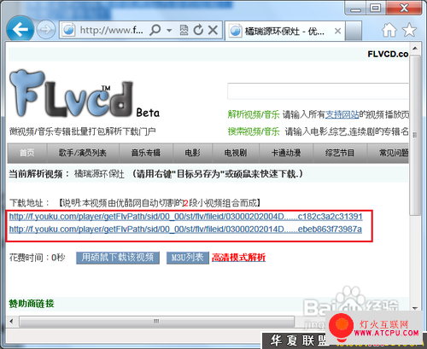The image size is (427, 349).
Task: Click the forward navigation arrow
Action: 46,30
